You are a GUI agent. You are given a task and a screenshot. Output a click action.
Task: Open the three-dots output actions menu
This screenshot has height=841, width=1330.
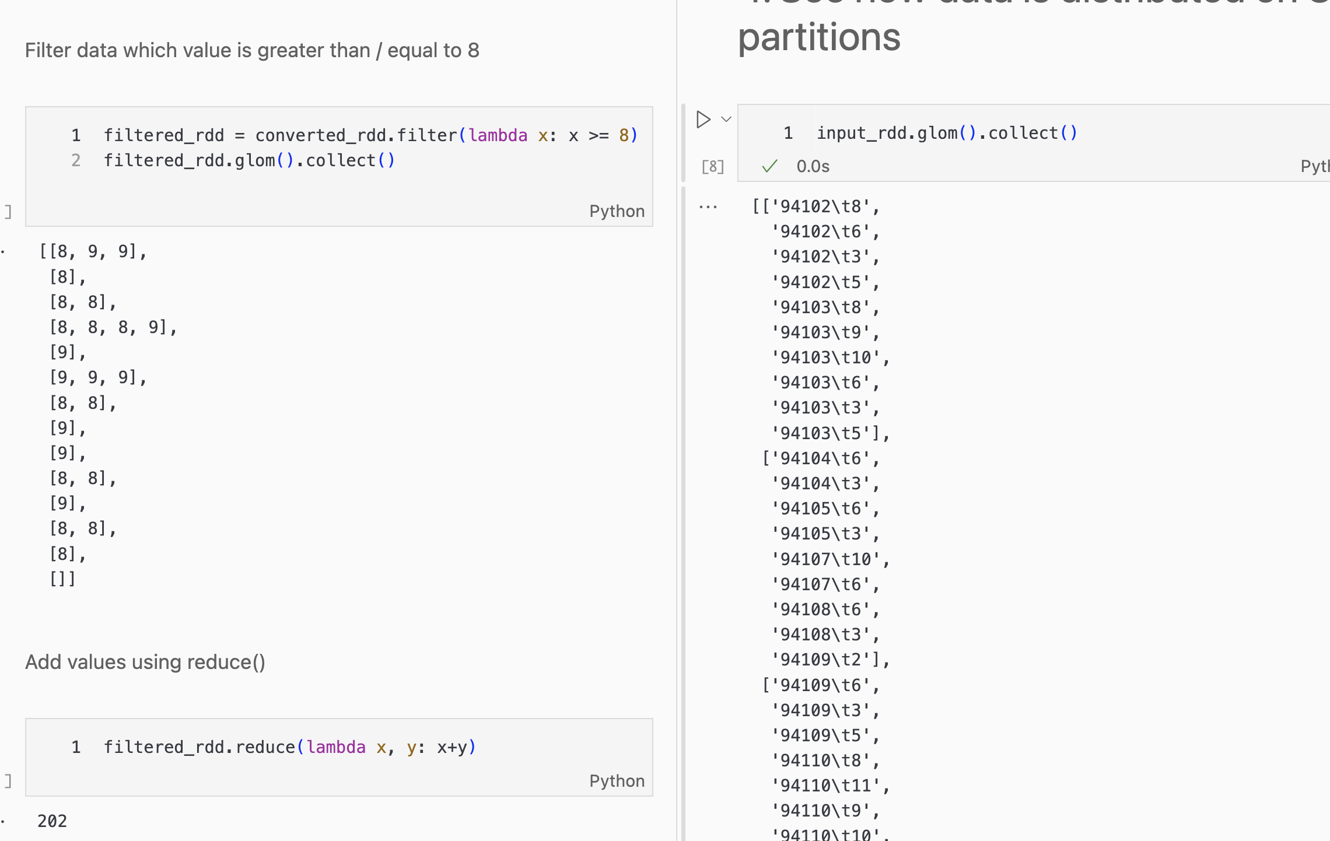(x=708, y=207)
